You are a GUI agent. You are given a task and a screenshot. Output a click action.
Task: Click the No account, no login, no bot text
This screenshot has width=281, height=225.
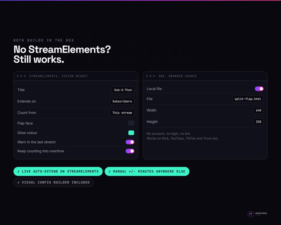169,134
